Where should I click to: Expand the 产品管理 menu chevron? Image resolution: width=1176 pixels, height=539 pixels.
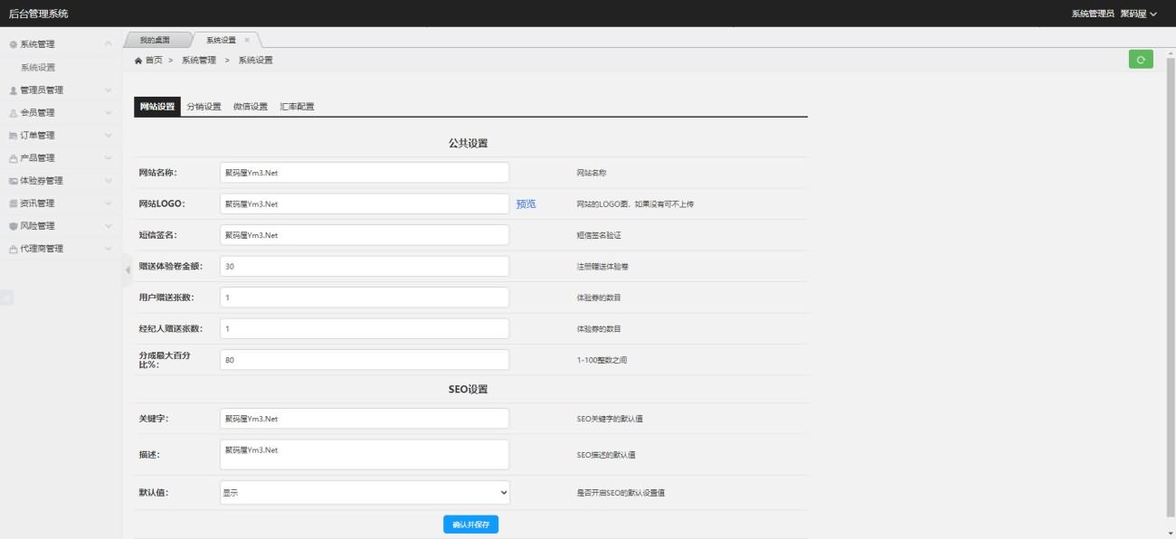pyautogui.click(x=109, y=158)
